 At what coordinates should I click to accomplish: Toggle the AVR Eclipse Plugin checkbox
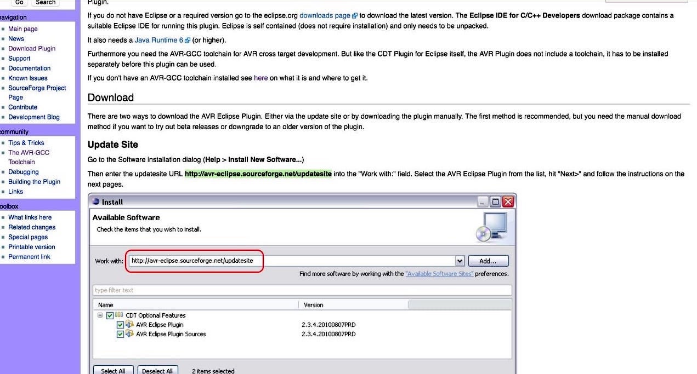pos(121,325)
